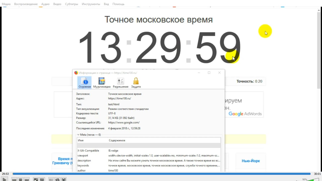Open the Основная tab icon
Image resolution: width=322 pixels, height=181 pixels.
click(85, 82)
